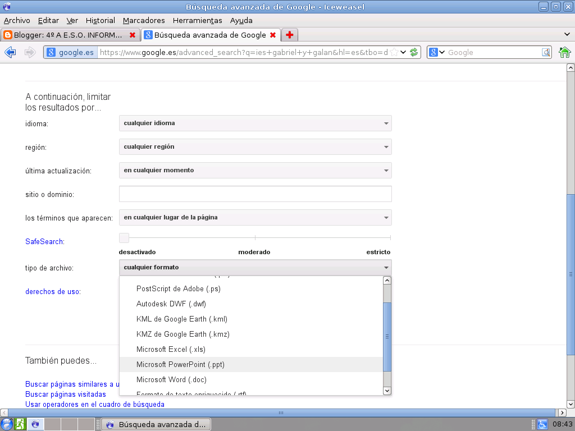Click the green logout icon in taskbar
Image resolution: width=575 pixels, height=431 pixels.
(x=20, y=424)
